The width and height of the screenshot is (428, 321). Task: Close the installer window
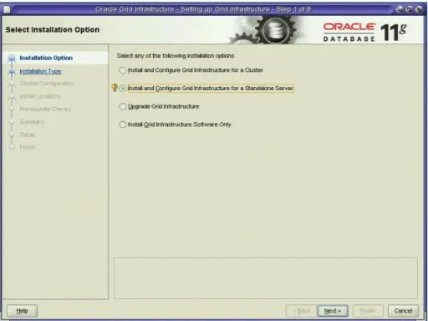pyautogui.click(x=419, y=9)
